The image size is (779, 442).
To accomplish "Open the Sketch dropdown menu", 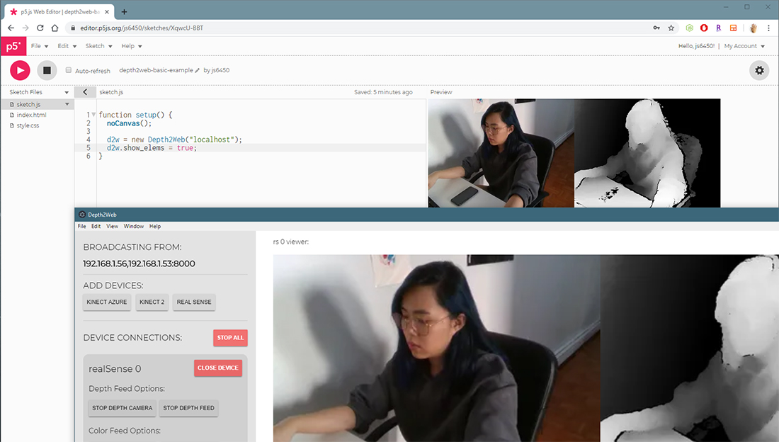I will tap(99, 46).
